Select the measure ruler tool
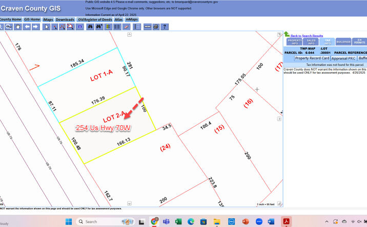Viewport: 367px width, 227px height. (x=148, y=27)
